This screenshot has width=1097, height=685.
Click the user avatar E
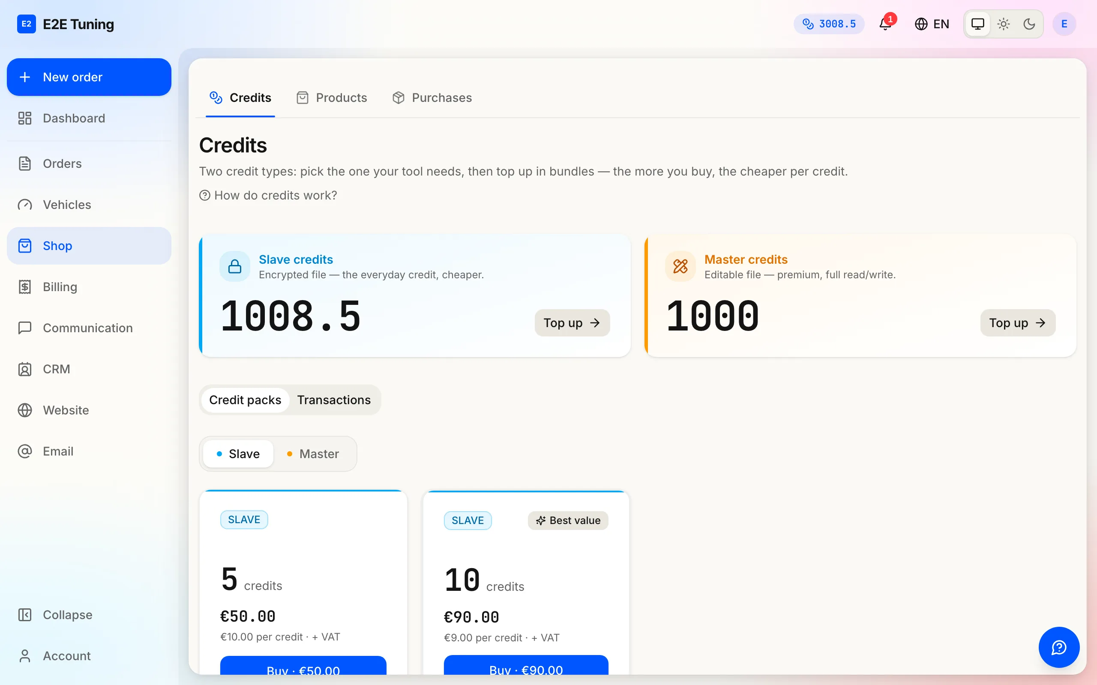(x=1064, y=24)
